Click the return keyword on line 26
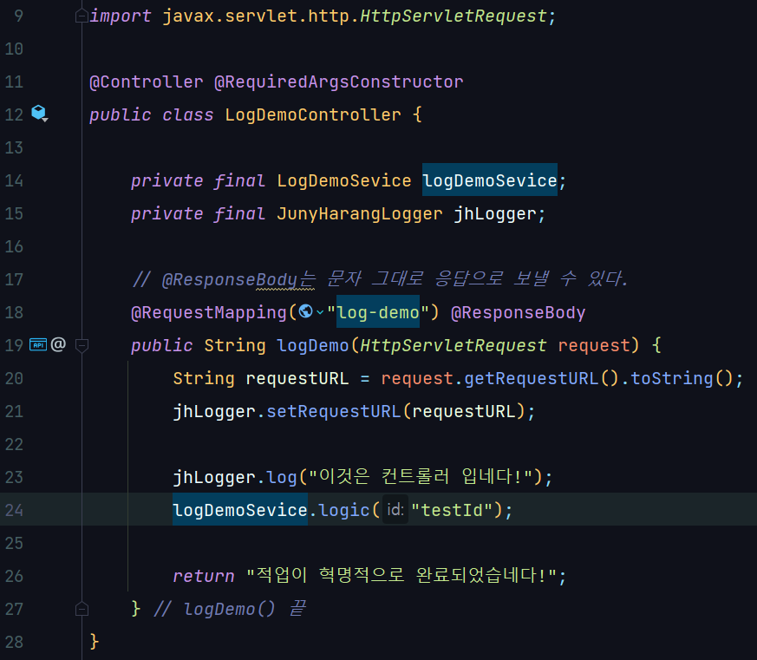Viewport: 757px width, 660px height. [x=204, y=576]
